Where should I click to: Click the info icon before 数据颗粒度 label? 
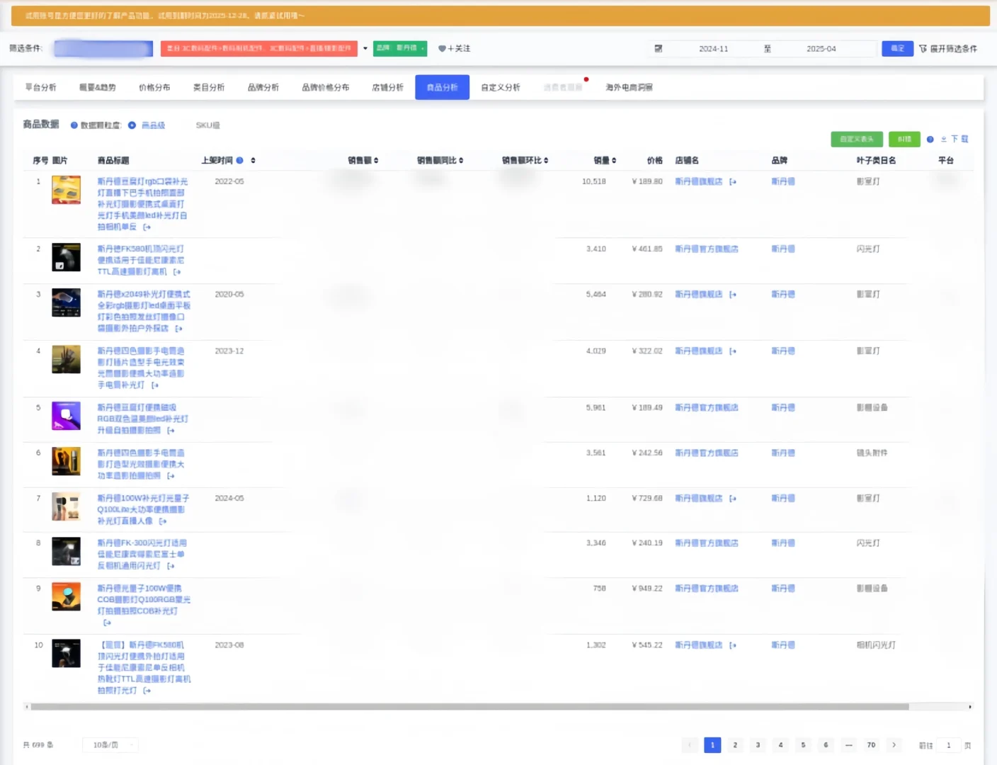pyautogui.click(x=74, y=125)
